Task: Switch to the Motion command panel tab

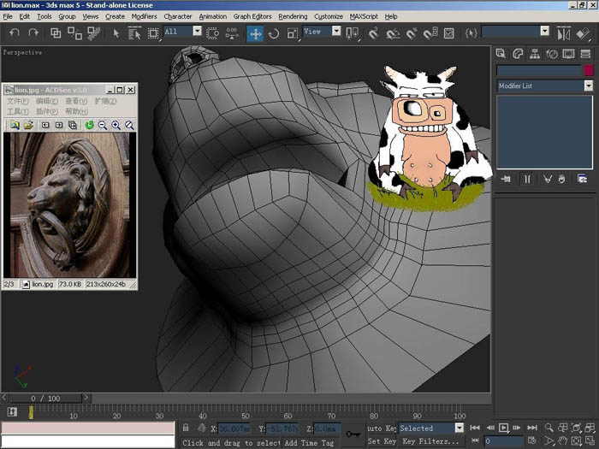Action: [552, 54]
